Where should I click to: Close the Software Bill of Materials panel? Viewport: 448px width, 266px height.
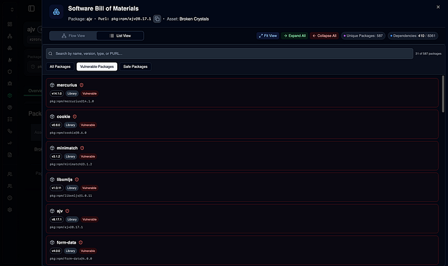(438, 7)
